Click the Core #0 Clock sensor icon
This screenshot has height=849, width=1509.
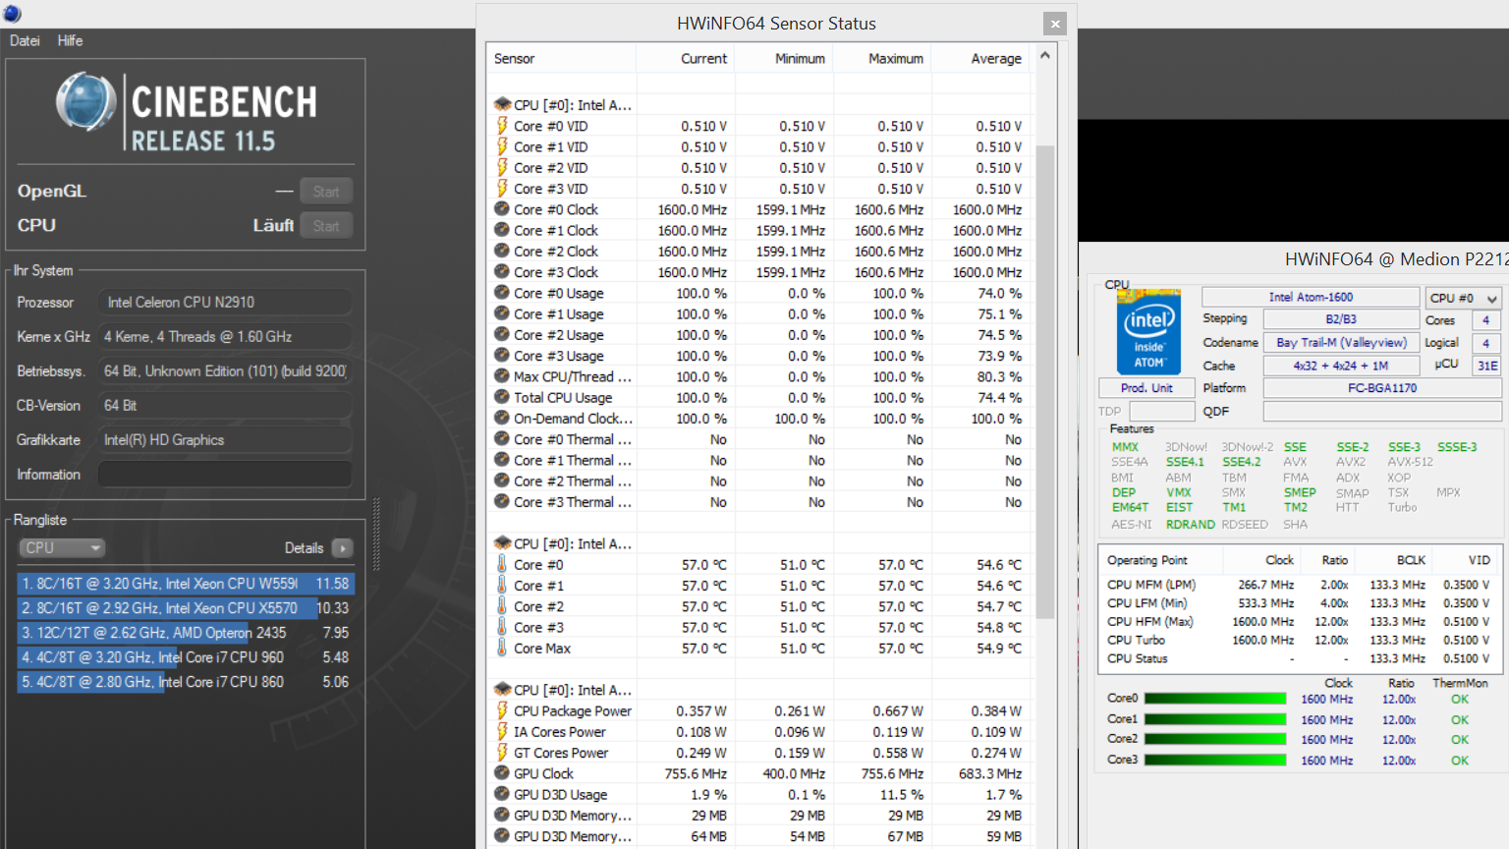coord(502,209)
